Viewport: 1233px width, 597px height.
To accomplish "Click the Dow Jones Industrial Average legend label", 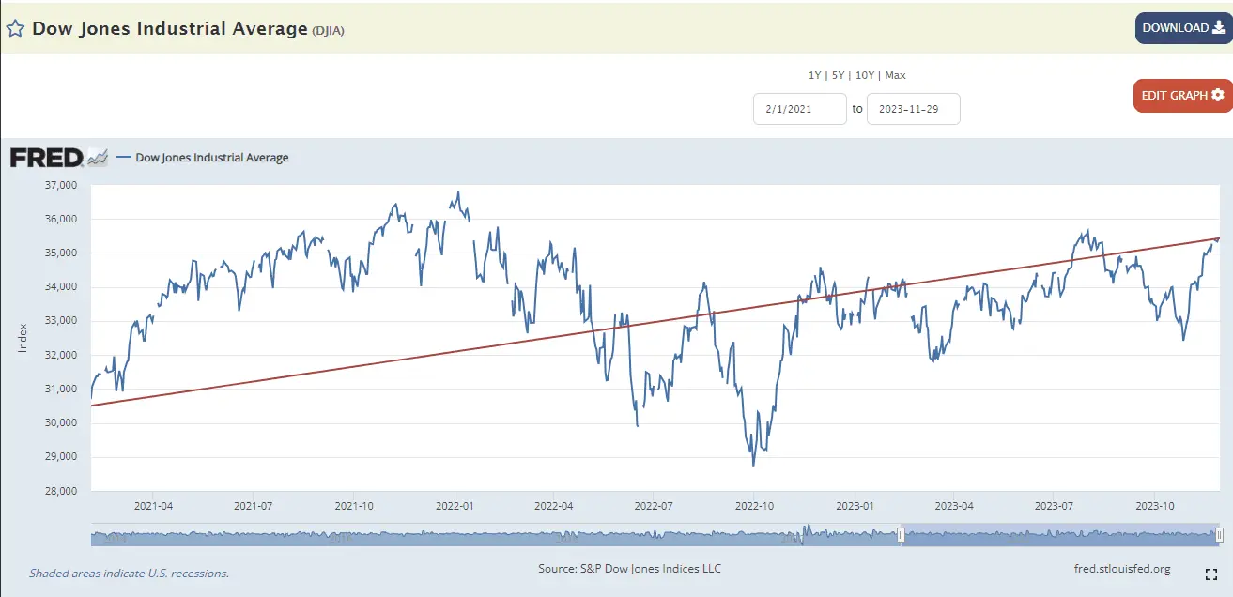I will (211, 158).
